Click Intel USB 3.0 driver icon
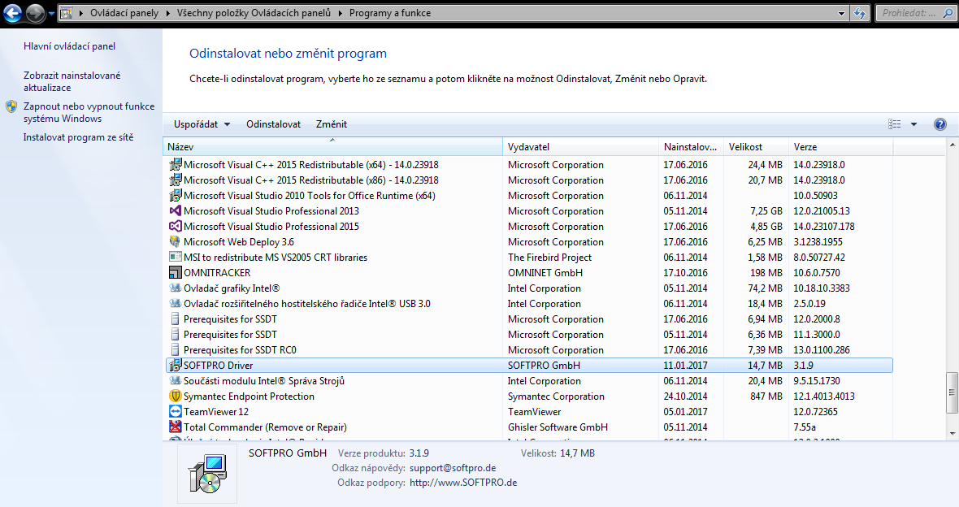This screenshot has height=507, width=959. click(175, 303)
